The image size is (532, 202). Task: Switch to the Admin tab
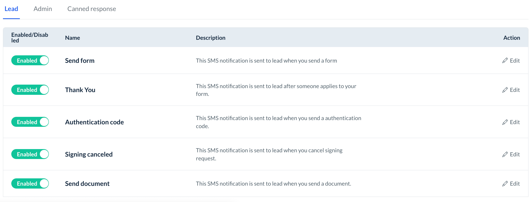pyautogui.click(x=43, y=9)
